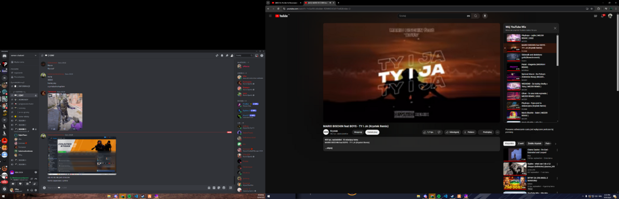Select the Wszystkie filter chip
The height and width of the screenshot is (199, 619).
point(509,144)
